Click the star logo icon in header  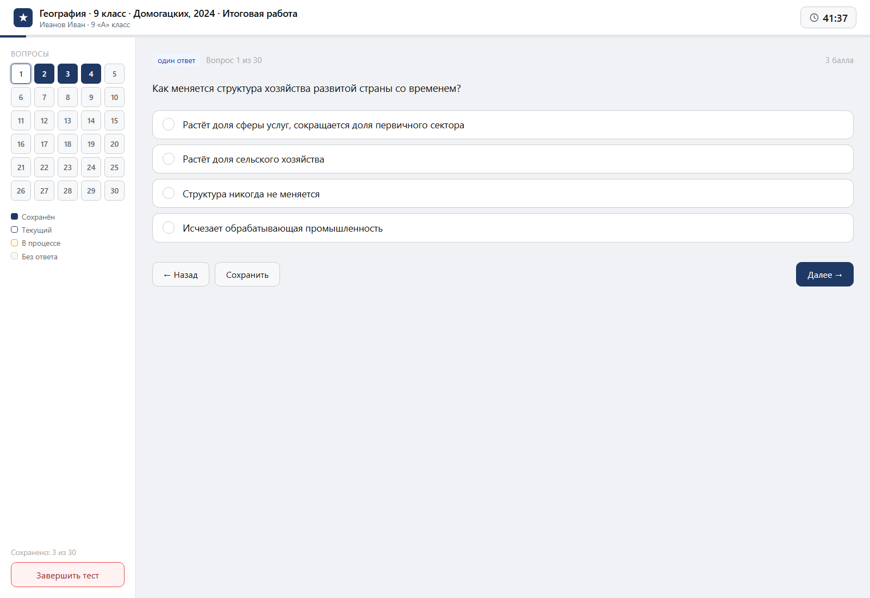click(x=23, y=18)
